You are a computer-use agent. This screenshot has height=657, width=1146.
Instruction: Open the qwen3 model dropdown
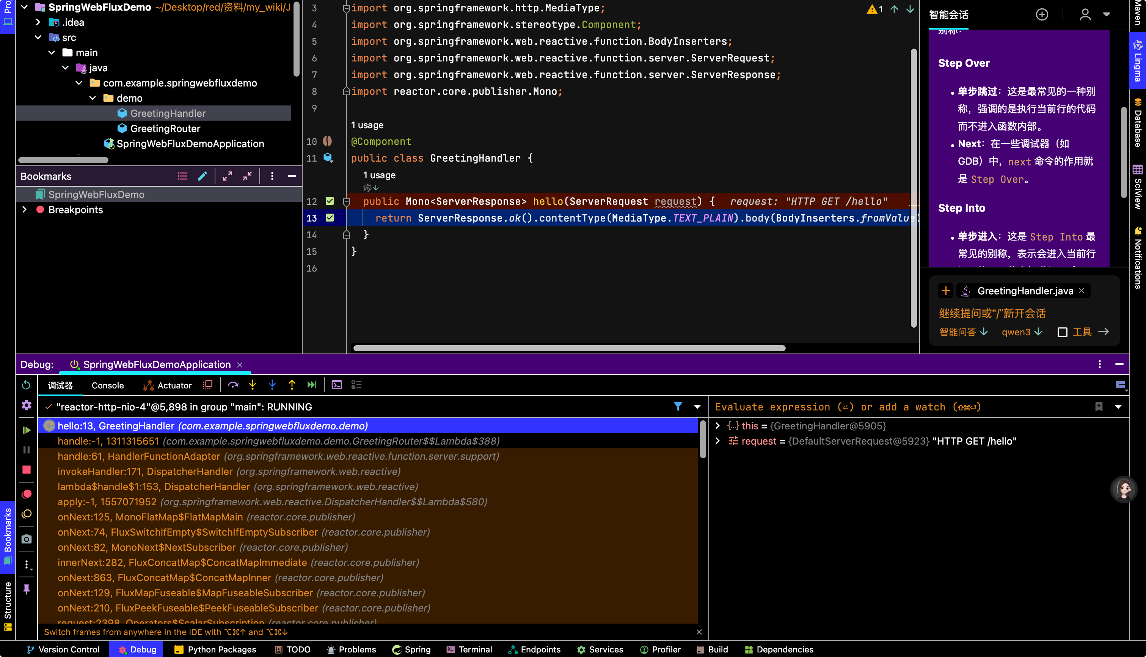[1022, 332]
